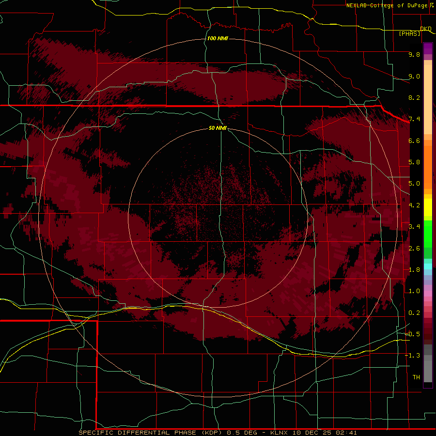Click the -0.5 legend value
Screen dimensions: 436x436
[x=412, y=334]
